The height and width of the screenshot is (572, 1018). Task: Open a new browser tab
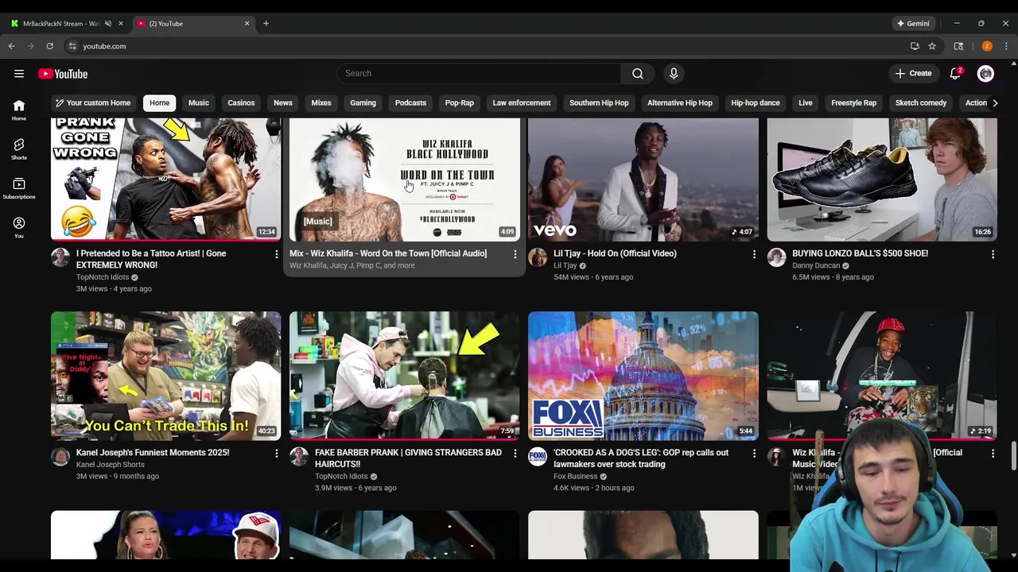[x=266, y=24]
